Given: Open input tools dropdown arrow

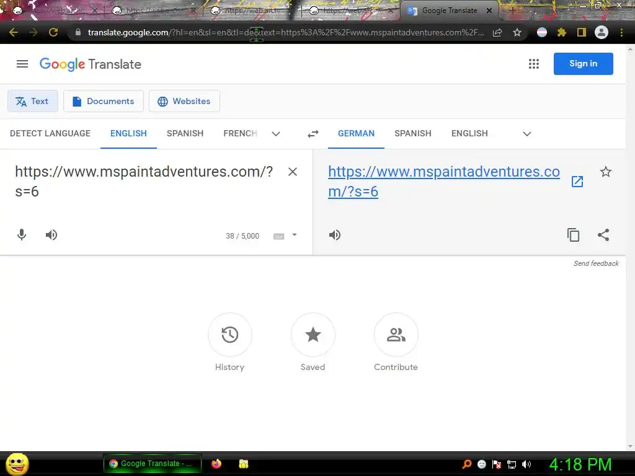Looking at the screenshot, I should 295,235.
